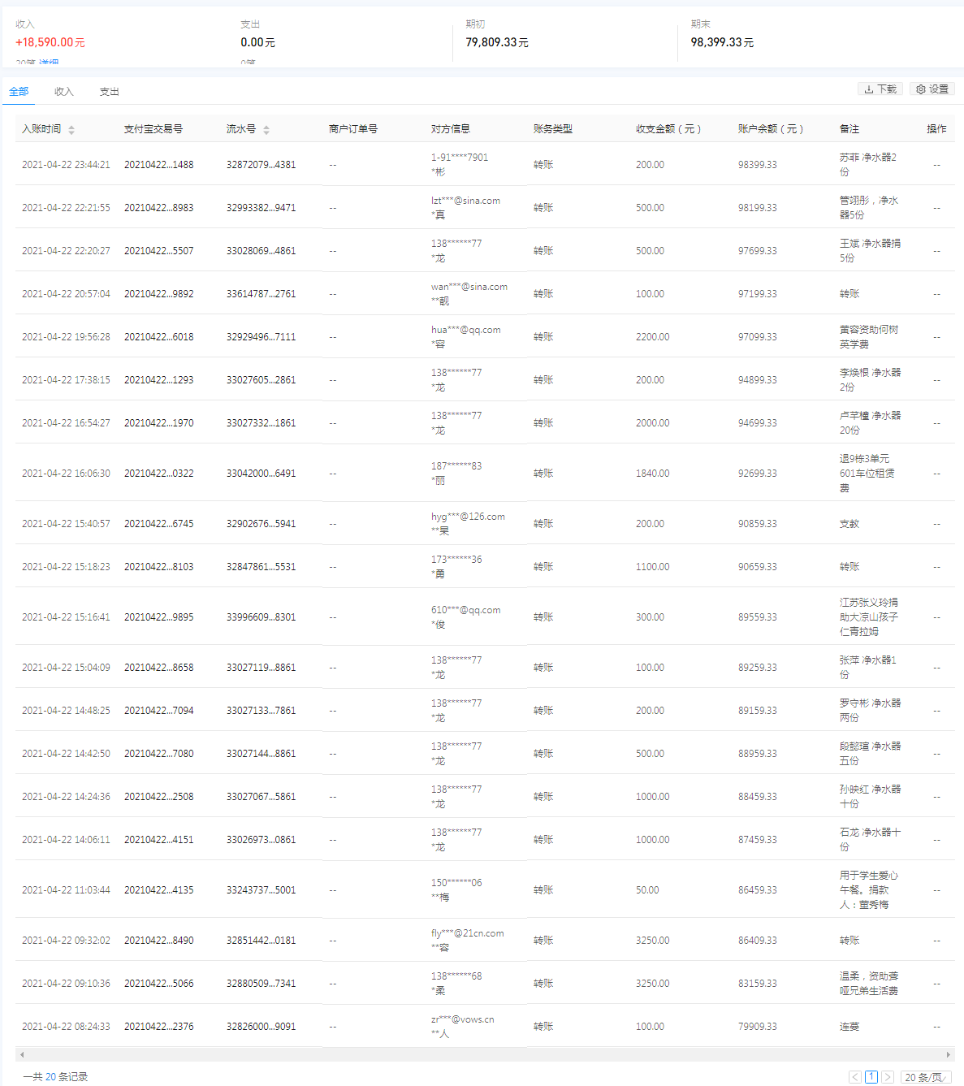Select the 全部 tab

coord(19,92)
